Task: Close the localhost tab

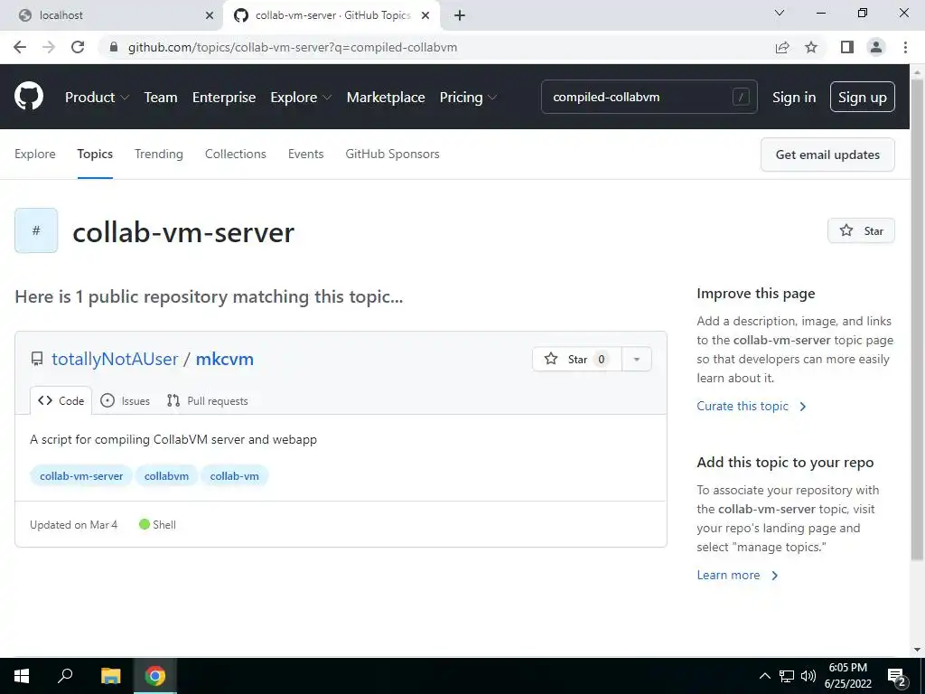Action: click(x=210, y=15)
